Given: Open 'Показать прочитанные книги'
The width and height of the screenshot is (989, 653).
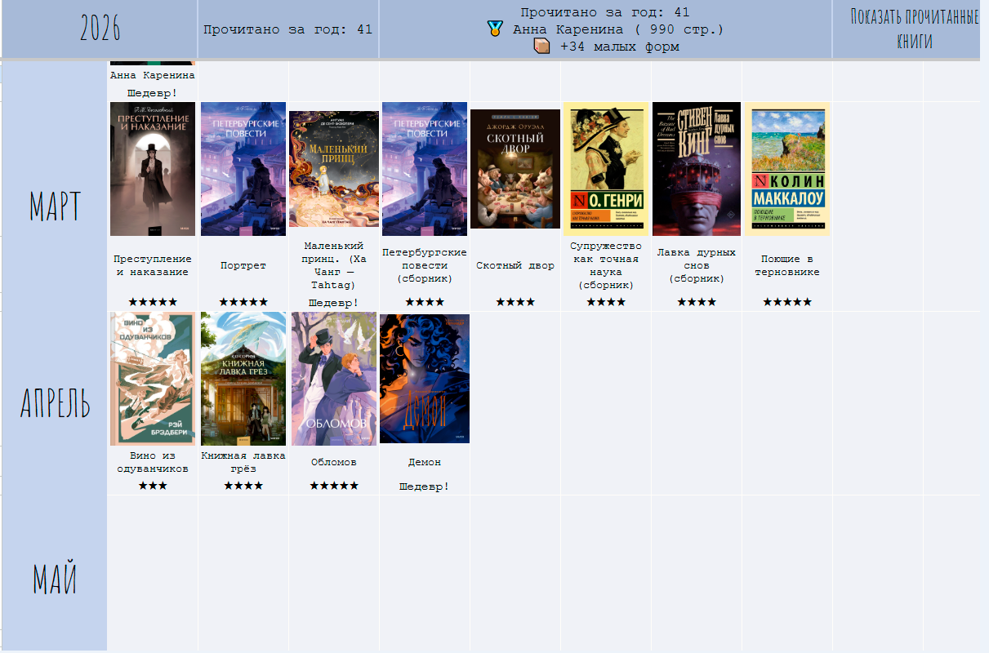Looking at the screenshot, I should coord(914,29).
